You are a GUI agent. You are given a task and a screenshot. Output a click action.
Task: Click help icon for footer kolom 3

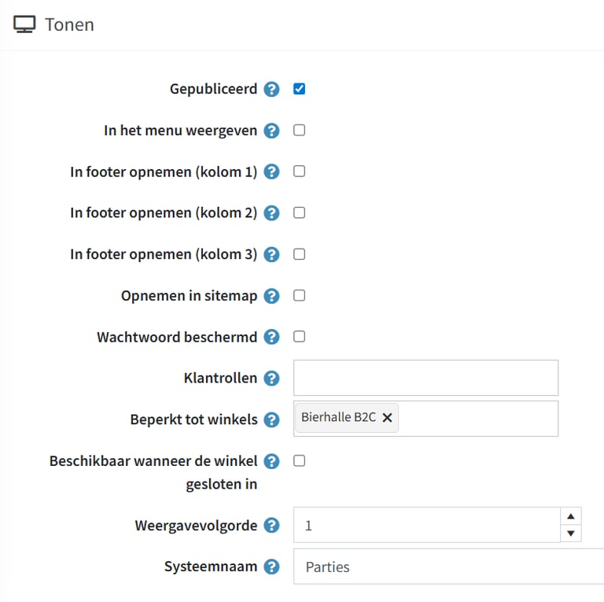pyautogui.click(x=271, y=254)
